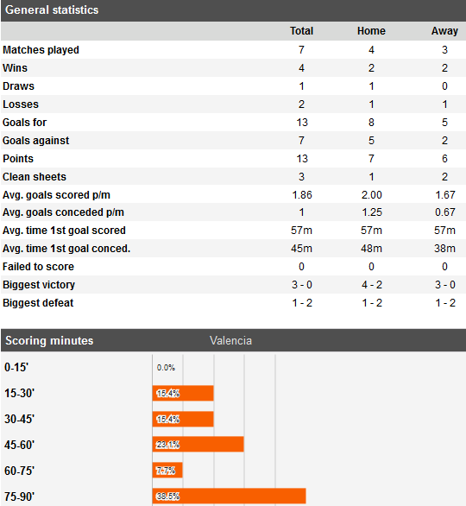Click the 0-15' interval label
Viewport: 466px width, 506px height.
(16, 368)
